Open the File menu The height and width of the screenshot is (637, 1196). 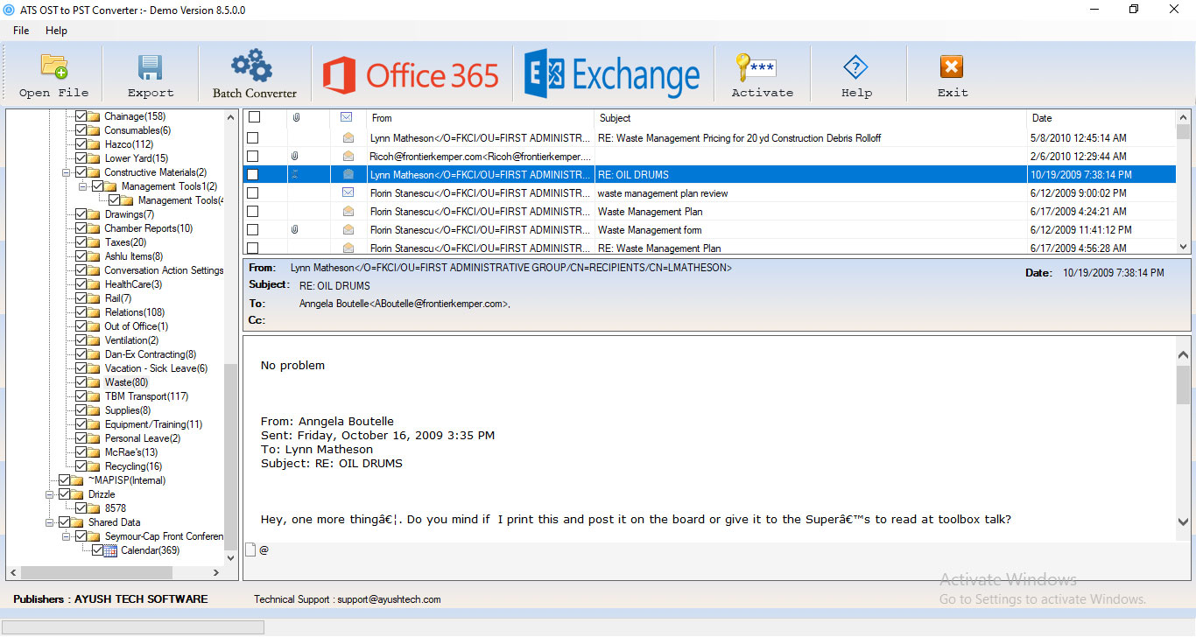pyautogui.click(x=21, y=31)
